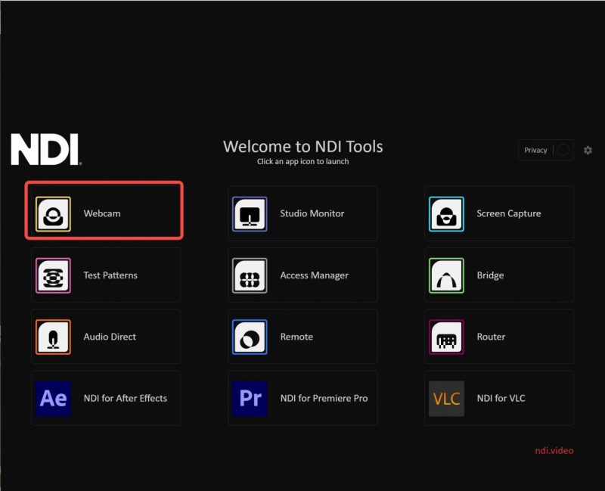
Task: Click the NDI logo
Action: 46,149
